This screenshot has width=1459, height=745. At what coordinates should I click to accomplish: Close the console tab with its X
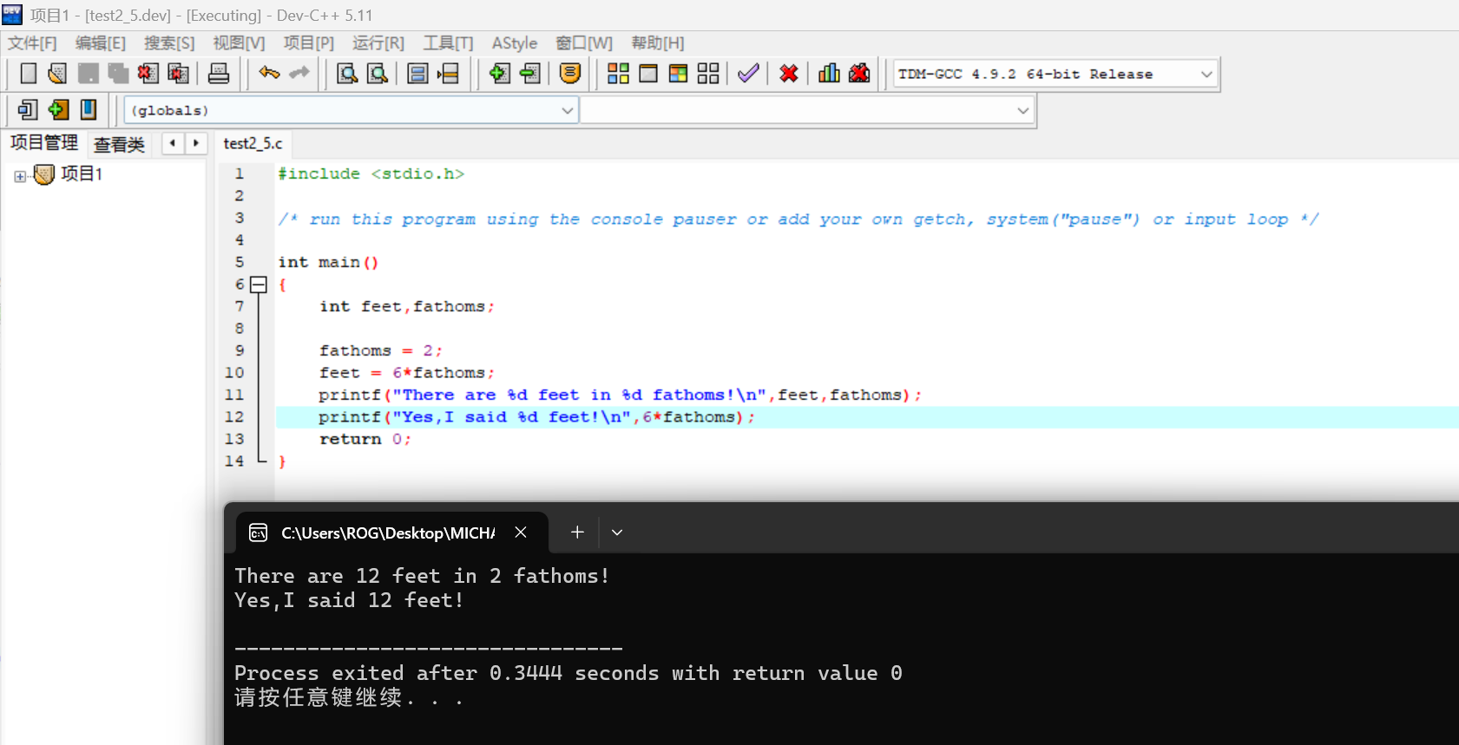[521, 532]
